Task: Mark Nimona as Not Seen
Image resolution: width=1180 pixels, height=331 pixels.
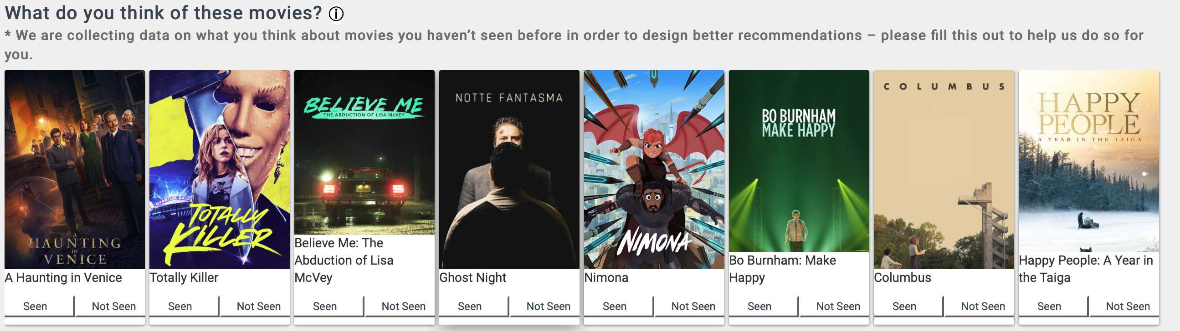Action: (693, 306)
